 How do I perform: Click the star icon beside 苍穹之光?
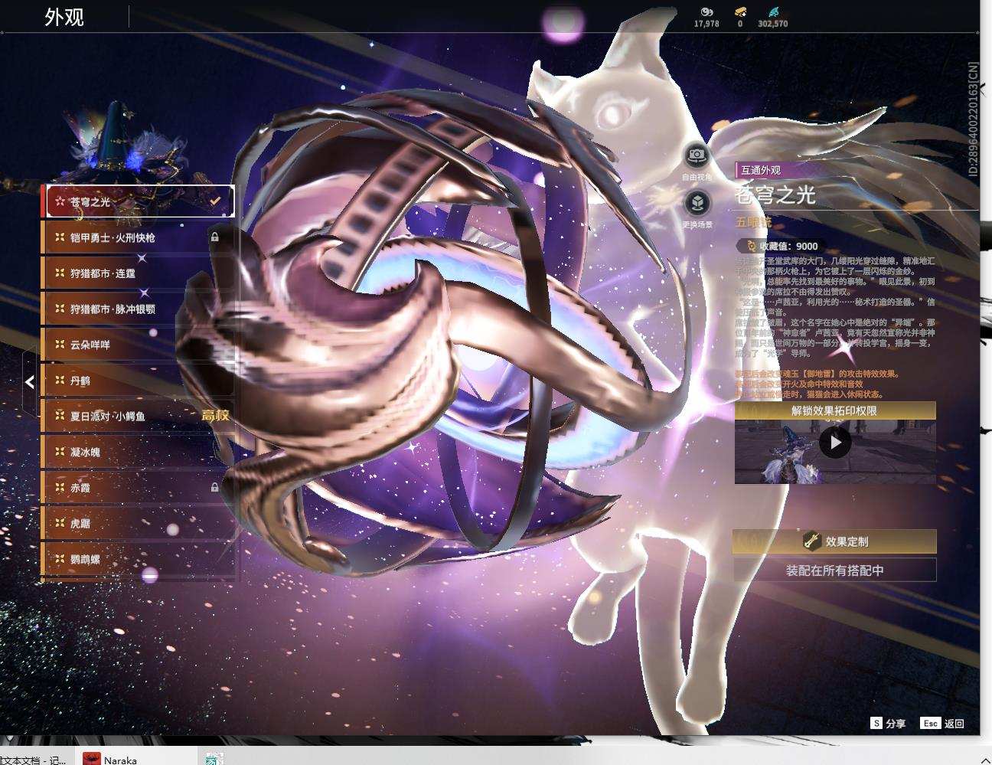pyautogui.click(x=59, y=201)
